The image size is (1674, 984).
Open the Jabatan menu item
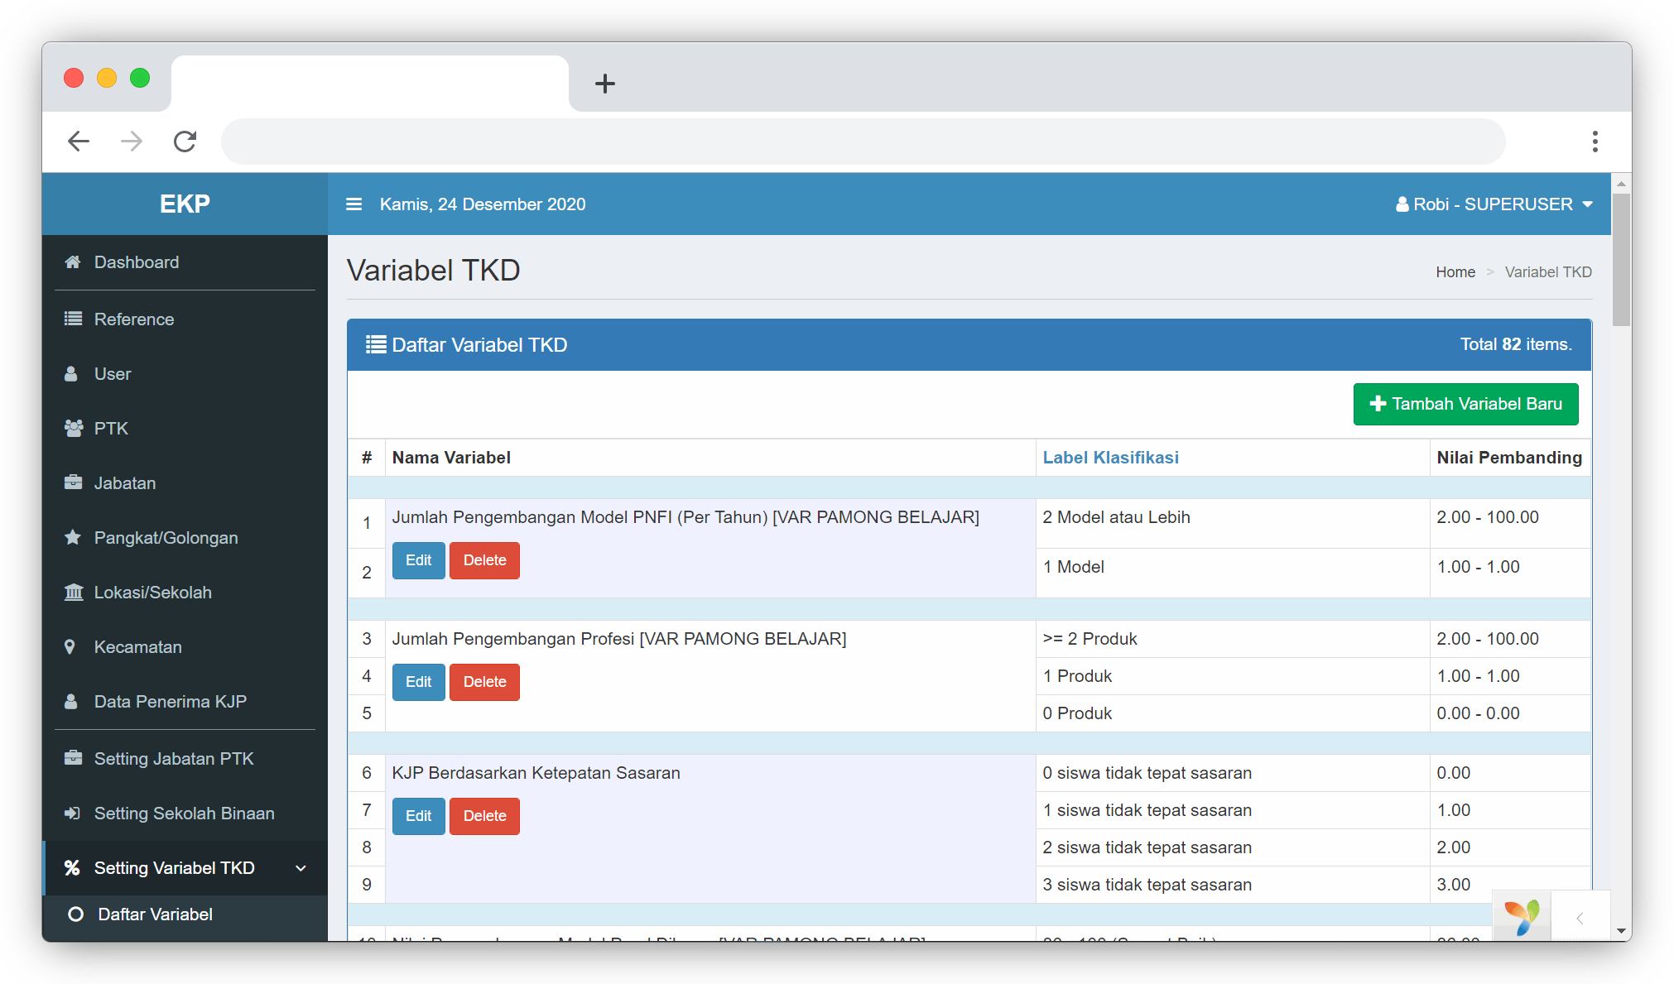coord(185,483)
